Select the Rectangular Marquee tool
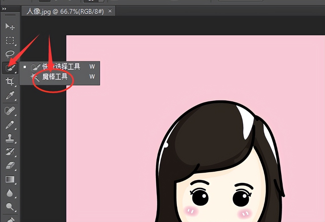 pos(10,40)
